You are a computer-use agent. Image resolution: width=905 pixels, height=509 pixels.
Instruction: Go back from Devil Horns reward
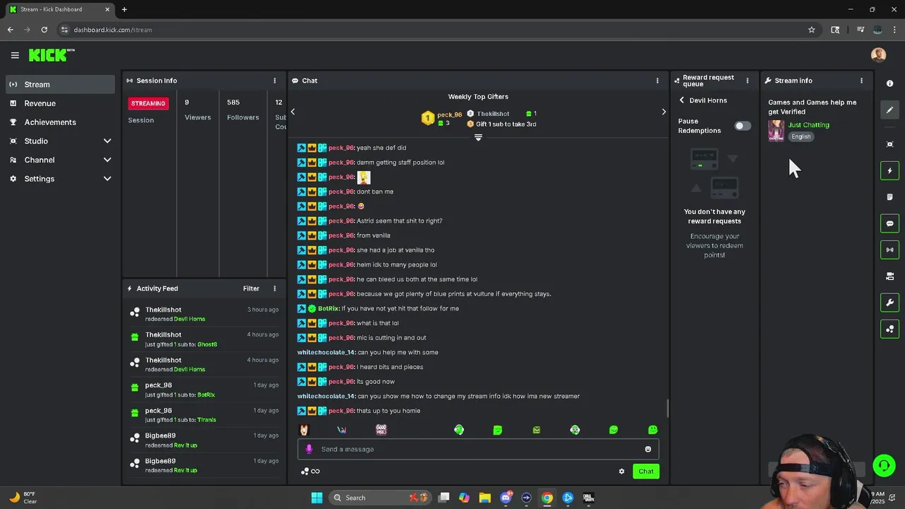682,100
